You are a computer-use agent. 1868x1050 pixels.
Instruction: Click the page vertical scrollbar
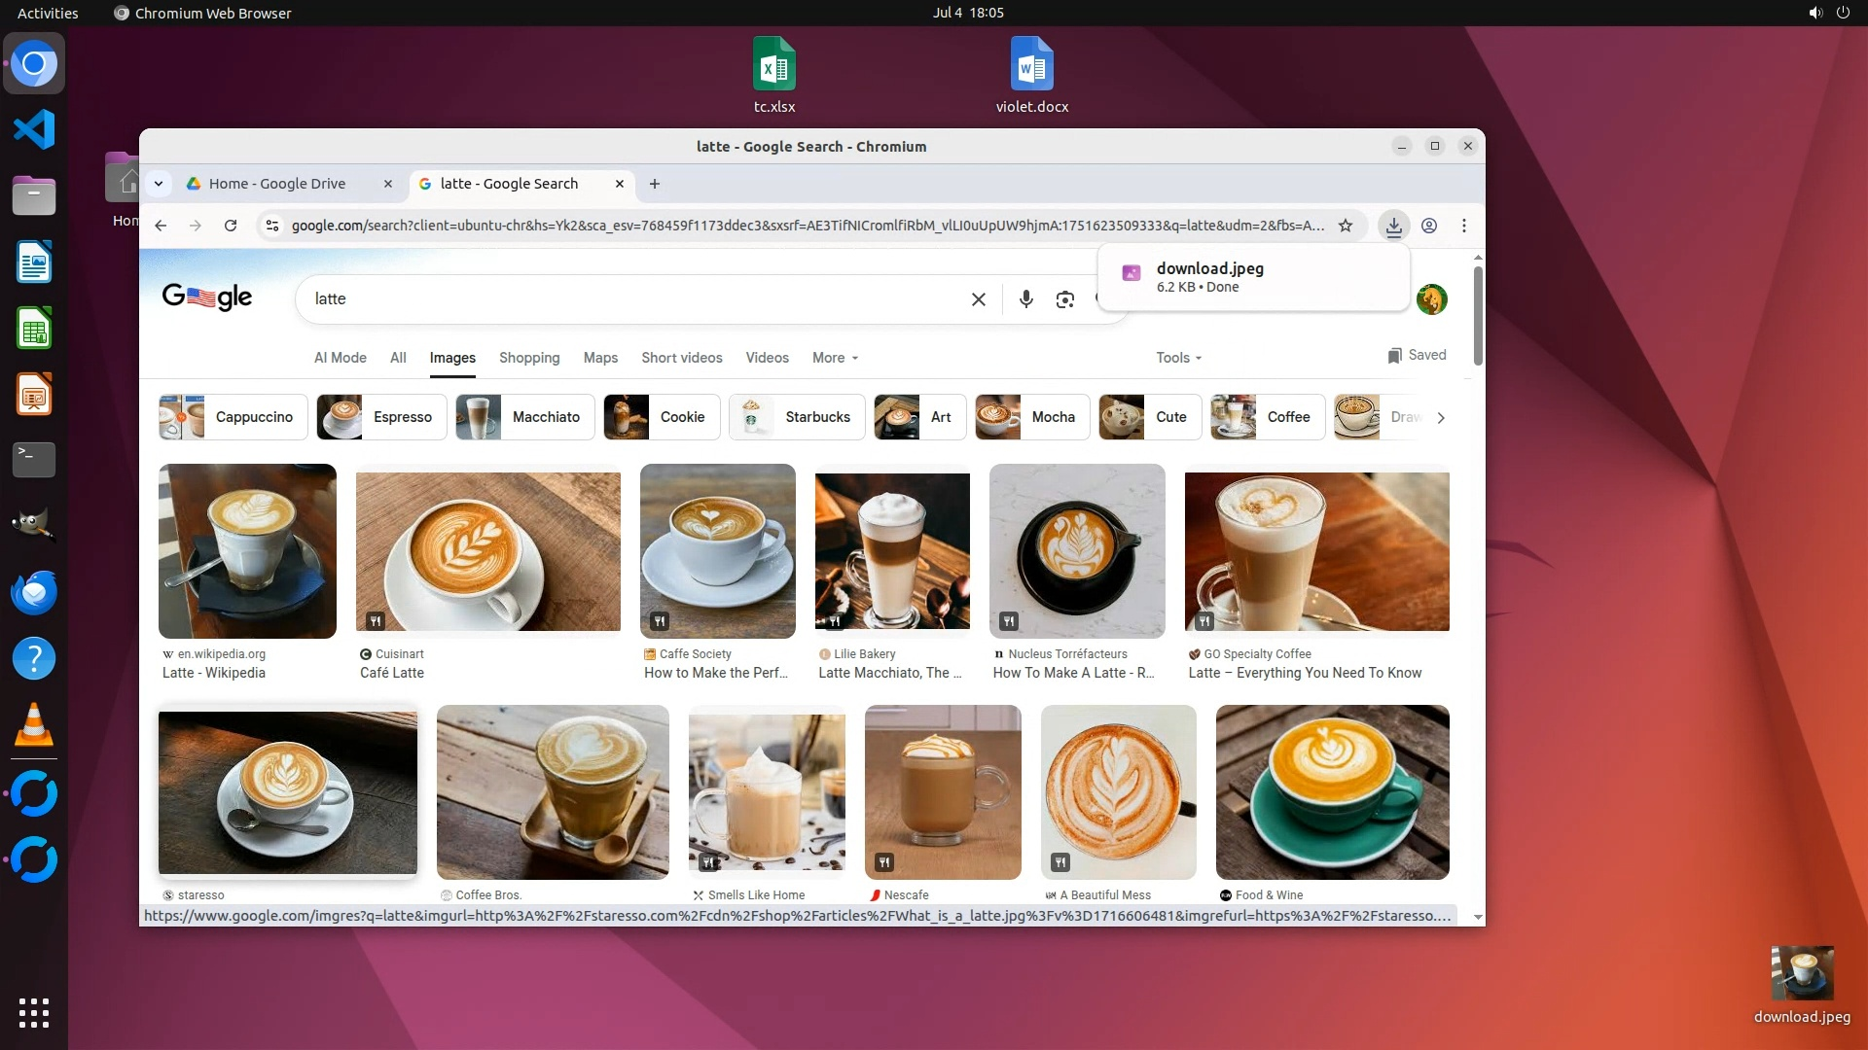pyautogui.click(x=1478, y=316)
